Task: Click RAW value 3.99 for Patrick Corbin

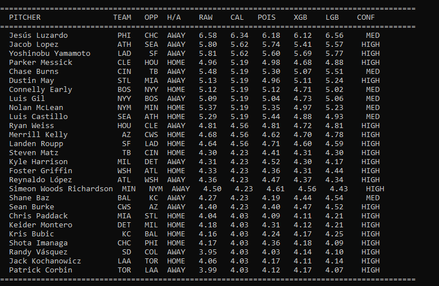Action: click(x=208, y=270)
